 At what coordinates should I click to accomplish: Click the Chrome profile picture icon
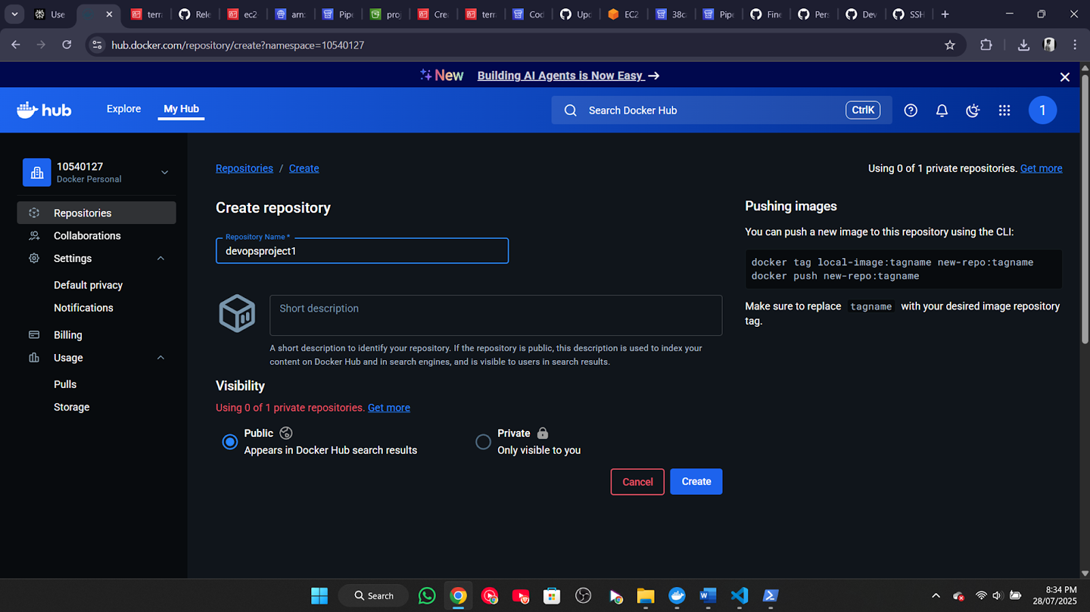tap(1049, 45)
